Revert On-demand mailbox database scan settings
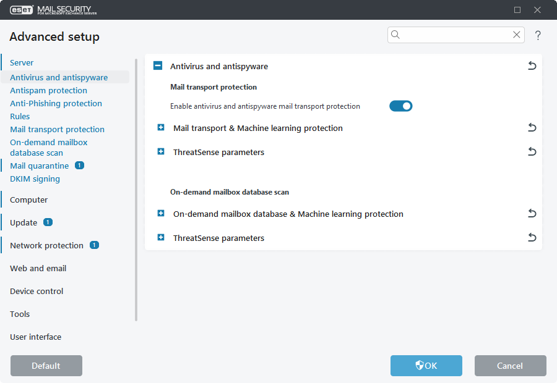 point(532,213)
